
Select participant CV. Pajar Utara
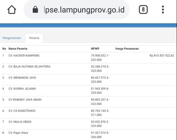tap(18, 133)
